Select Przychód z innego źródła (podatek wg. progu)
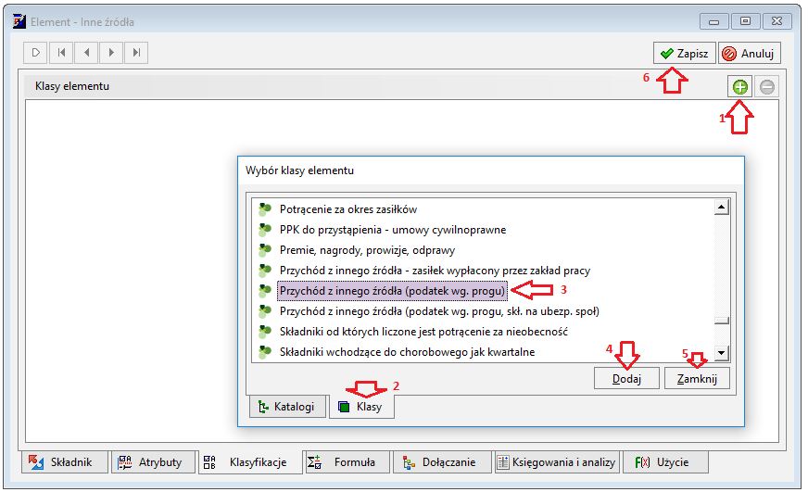Viewport: 808px width, 492px height. (392, 291)
